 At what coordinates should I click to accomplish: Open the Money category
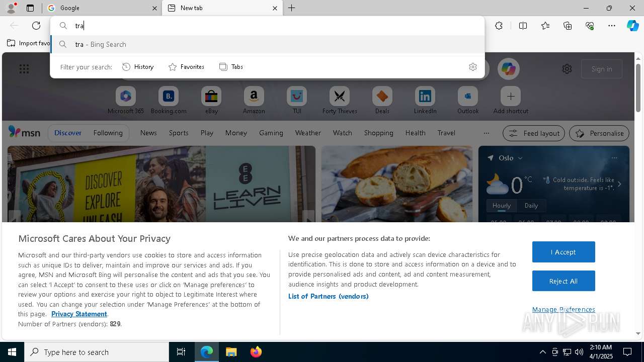(x=236, y=133)
